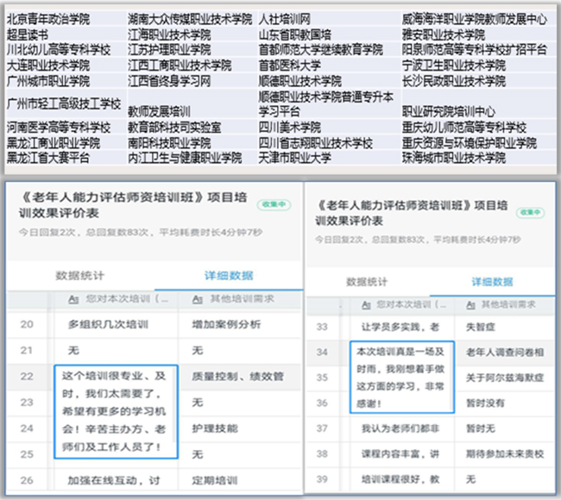Screen dimensions: 561x500
Task: Click text-type icon beside 其他培训需求 in left panel
Action: coord(198,299)
